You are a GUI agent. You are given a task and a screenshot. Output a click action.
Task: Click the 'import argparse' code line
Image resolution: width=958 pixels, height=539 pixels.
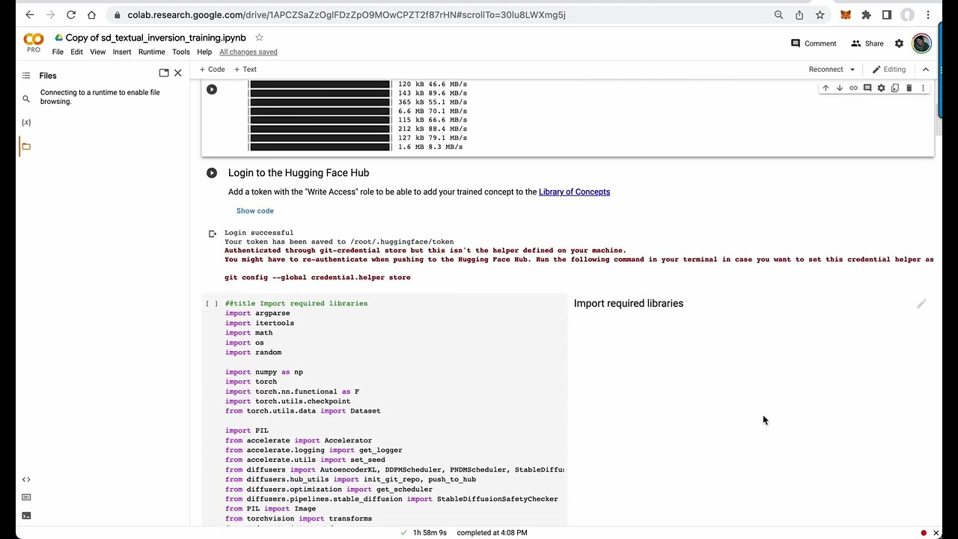pyautogui.click(x=257, y=314)
